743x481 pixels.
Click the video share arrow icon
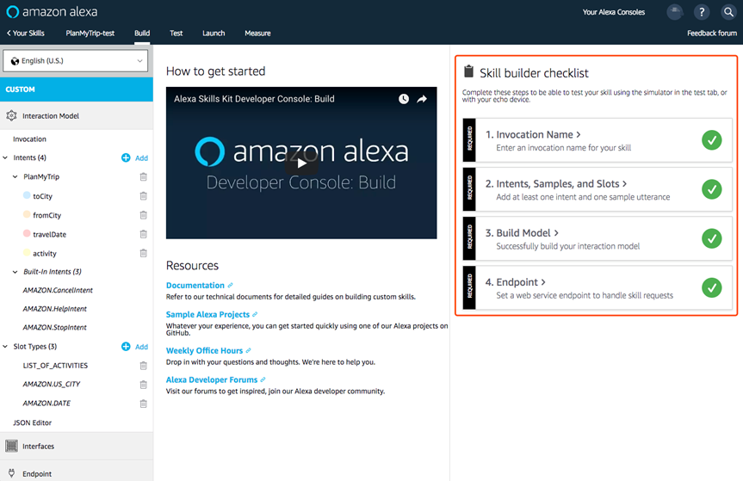coord(422,99)
